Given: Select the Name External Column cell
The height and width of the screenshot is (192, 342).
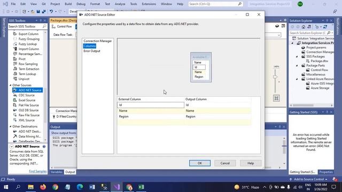Looking at the screenshot, I should pyautogui.click(x=151, y=111).
